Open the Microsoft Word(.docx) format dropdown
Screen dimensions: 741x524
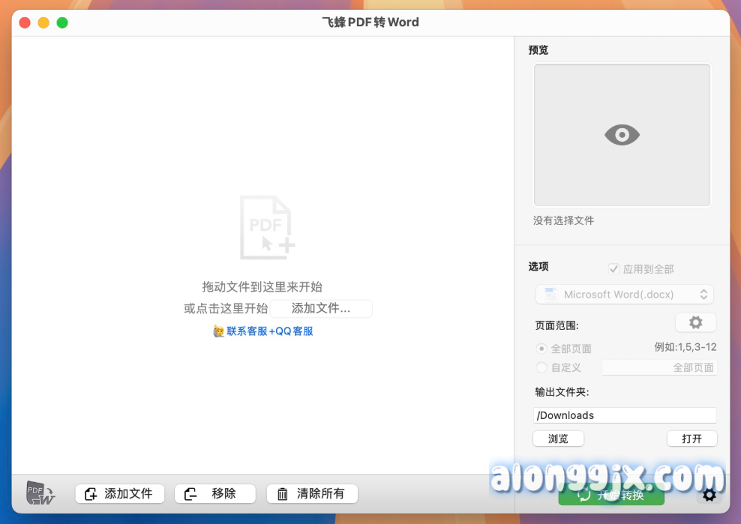click(624, 295)
